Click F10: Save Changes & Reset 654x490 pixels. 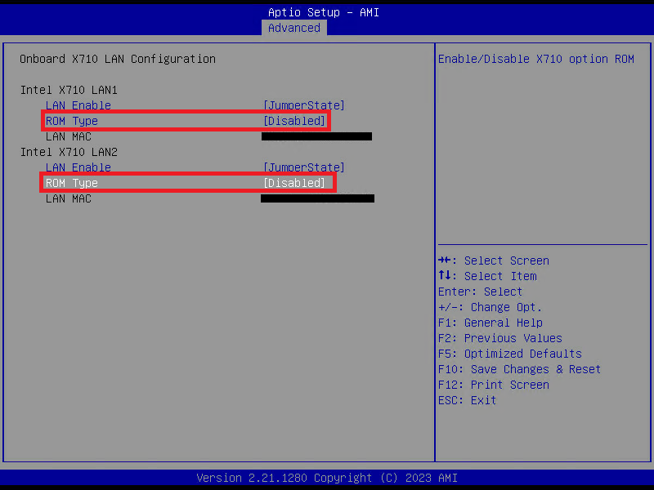pyautogui.click(x=519, y=370)
